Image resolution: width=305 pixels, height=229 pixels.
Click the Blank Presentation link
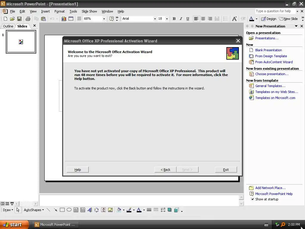click(x=268, y=50)
